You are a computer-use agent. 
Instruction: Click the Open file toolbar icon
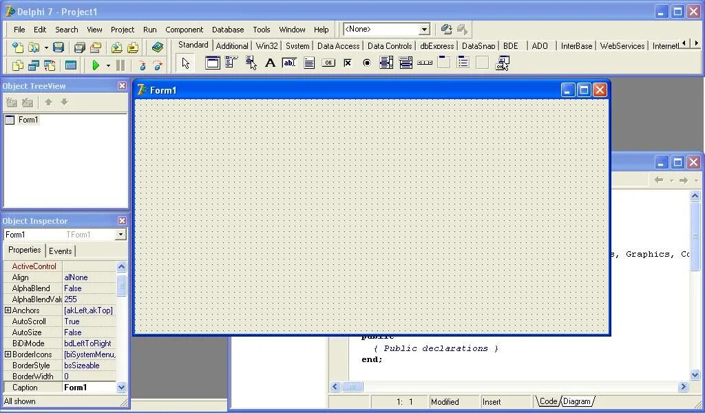[33, 47]
